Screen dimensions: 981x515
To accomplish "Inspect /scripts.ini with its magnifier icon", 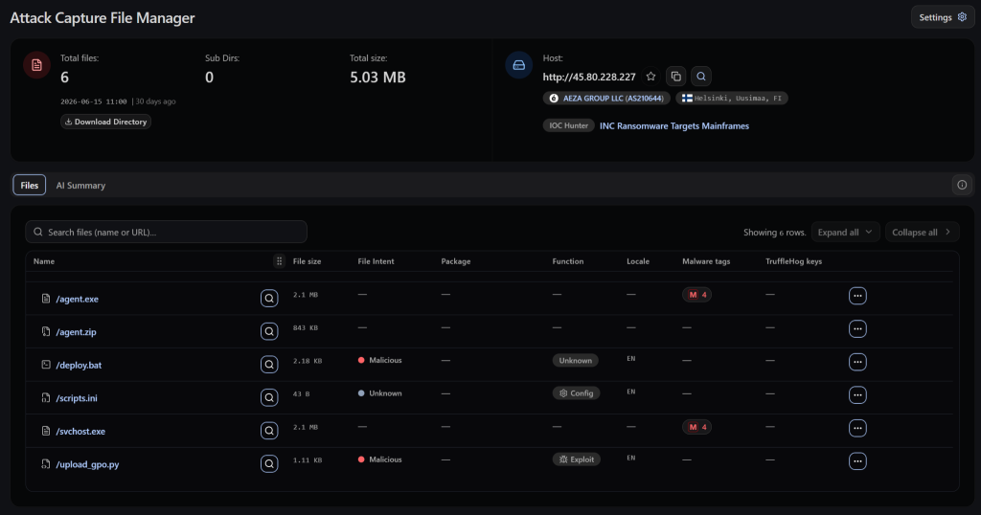I will click(269, 397).
